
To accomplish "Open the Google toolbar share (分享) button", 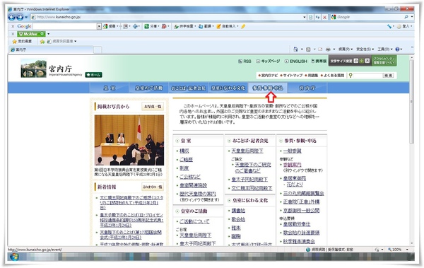I will click(152, 26).
